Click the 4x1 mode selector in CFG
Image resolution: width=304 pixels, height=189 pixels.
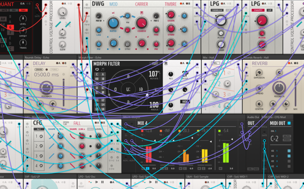(x=39, y=129)
